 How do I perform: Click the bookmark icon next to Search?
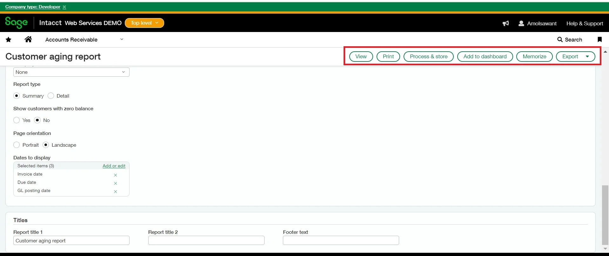599,39
